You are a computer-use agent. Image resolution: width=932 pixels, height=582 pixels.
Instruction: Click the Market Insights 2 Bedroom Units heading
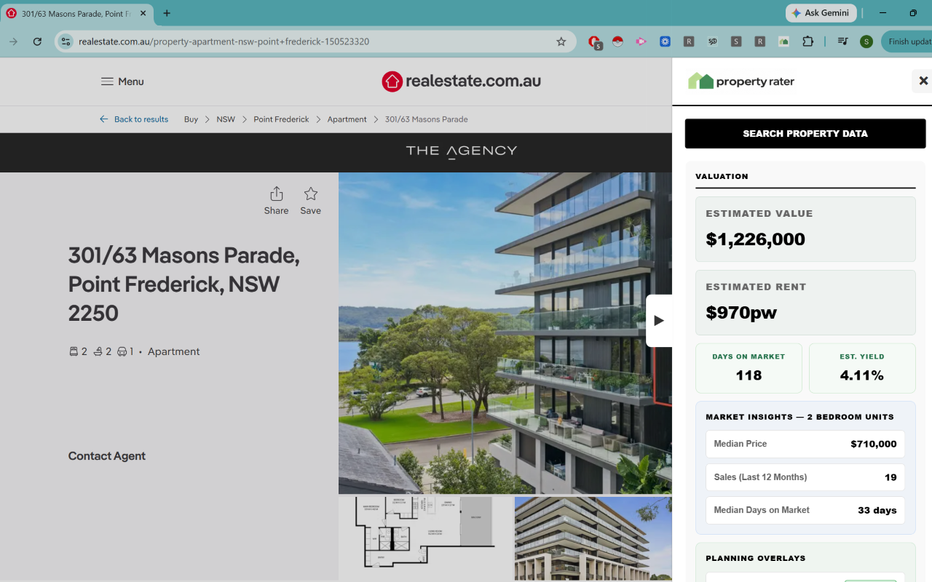point(799,417)
